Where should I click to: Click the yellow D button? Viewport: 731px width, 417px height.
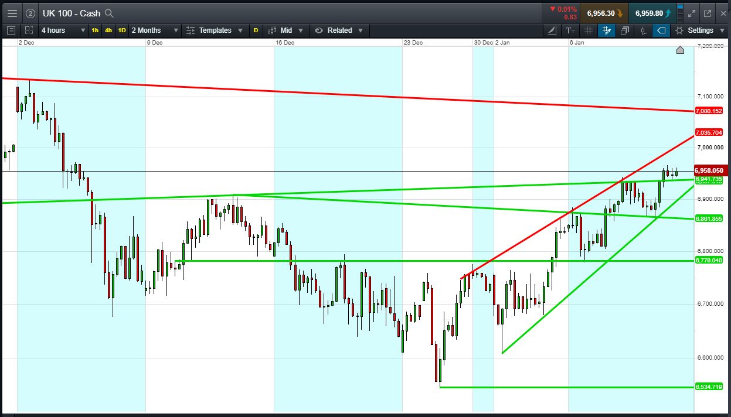coord(256,30)
